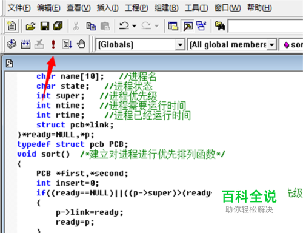Expand the Undo history dropdown arrow
This screenshot has width=303, height=233.
click(x=134, y=26)
